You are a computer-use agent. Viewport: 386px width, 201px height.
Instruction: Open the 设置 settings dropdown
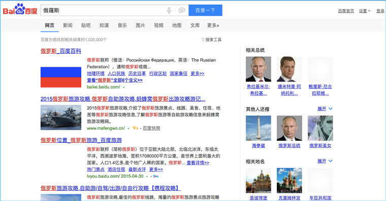tap(364, 11)
